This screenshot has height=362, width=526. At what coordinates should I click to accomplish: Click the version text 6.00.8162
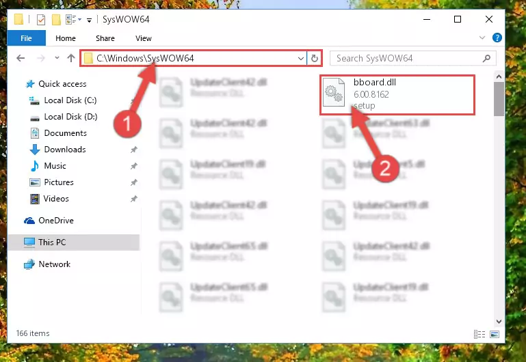pos(371,94)
